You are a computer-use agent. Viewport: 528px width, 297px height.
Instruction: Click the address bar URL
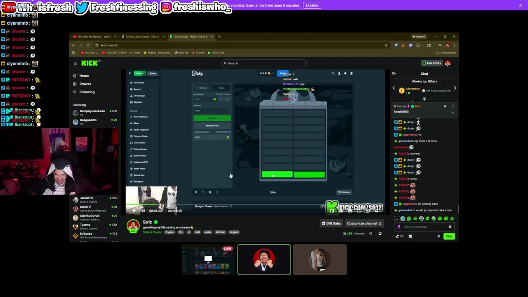point(110,45)
